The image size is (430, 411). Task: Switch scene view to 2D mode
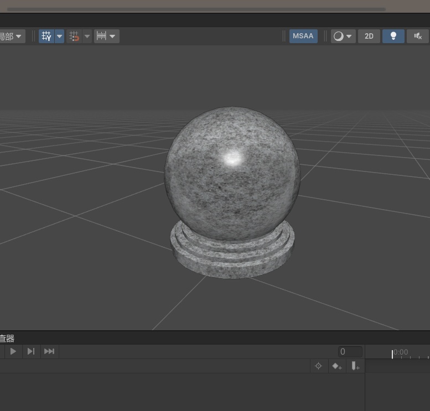coord(369,37)
